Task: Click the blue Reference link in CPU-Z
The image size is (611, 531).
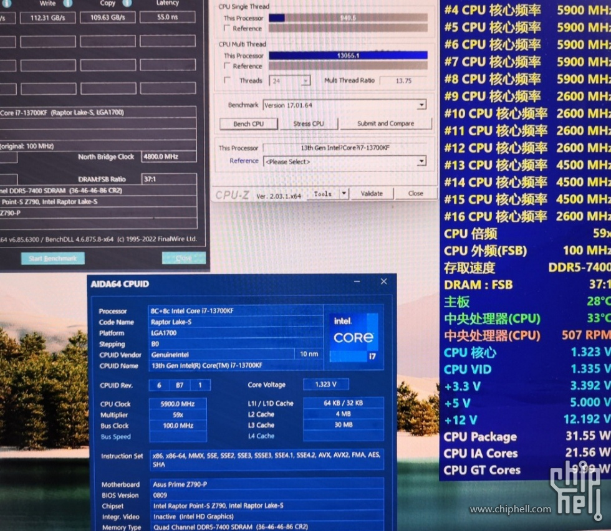Action: coord(244,161)
